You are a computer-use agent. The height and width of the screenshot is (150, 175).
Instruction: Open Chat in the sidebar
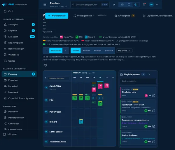[19, 11]
